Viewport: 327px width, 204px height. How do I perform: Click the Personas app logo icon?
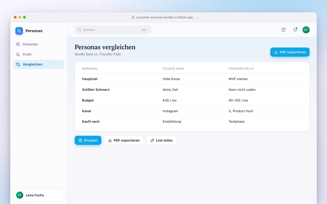pos(19,31)
